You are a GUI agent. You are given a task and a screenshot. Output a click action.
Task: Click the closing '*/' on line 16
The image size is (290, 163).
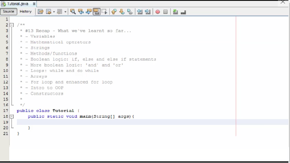tap(22, 105)
